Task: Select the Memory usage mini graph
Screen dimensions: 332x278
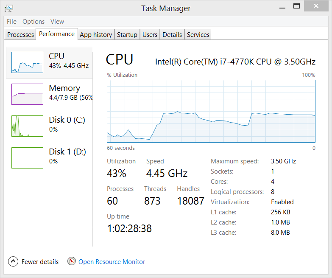Action: [x=27, y=94]
